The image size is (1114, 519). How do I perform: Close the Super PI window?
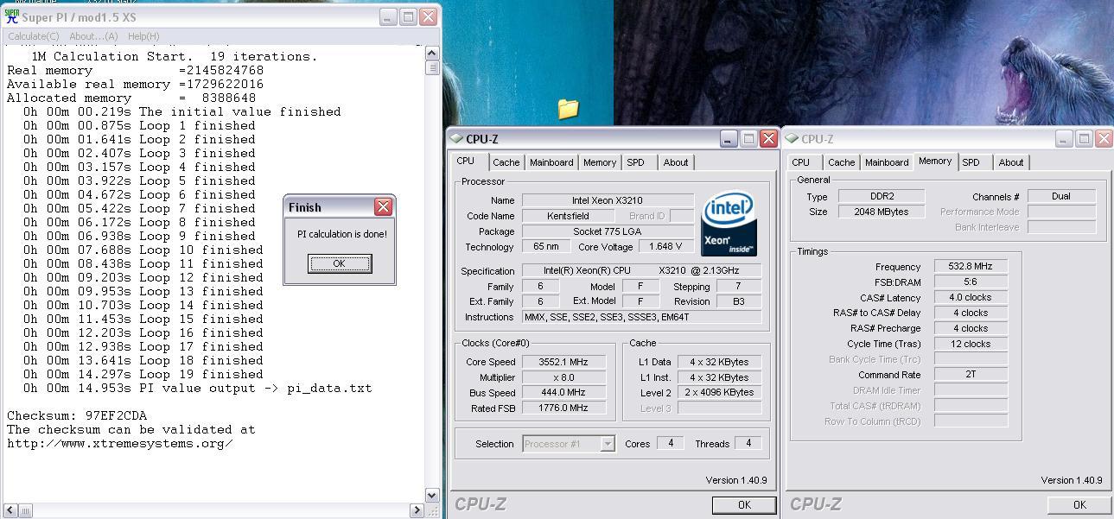point(428,16)
